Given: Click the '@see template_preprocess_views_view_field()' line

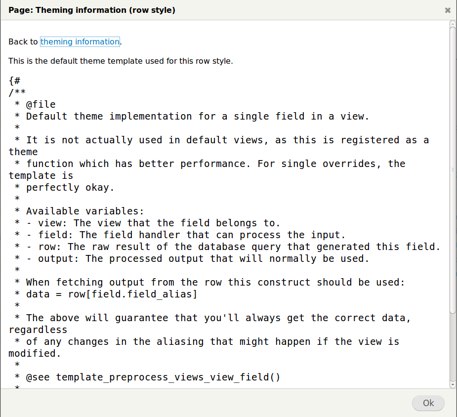Looking at the screenshot, I should tap(147, 377).
